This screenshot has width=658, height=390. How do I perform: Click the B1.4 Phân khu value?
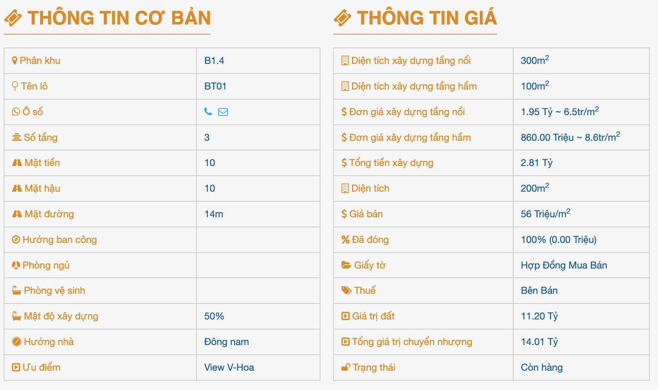pyautogui.click(x=214, y=61)
